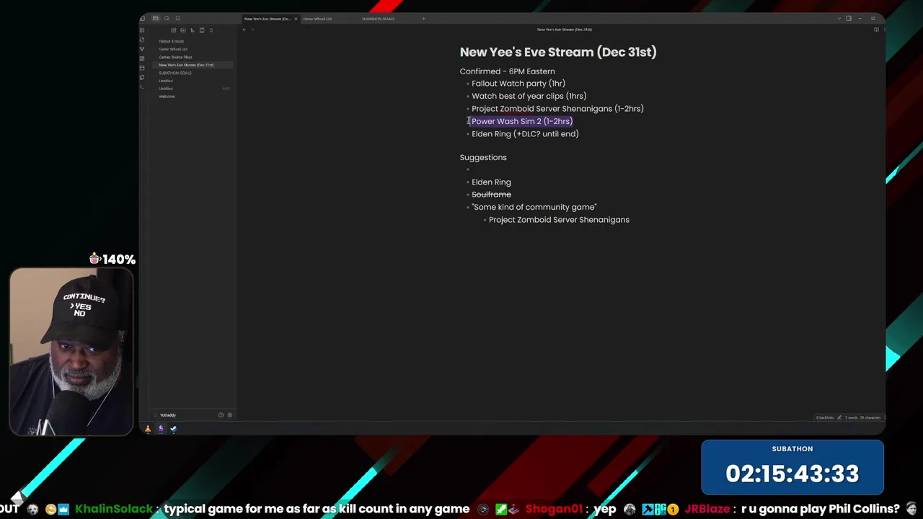Screen dimensions: 923x519
Task: Click 'Some kind of community game' bullet
Action: point(534,208)
